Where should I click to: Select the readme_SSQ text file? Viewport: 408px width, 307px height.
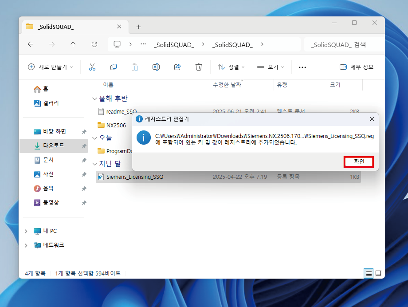[118, 111]
